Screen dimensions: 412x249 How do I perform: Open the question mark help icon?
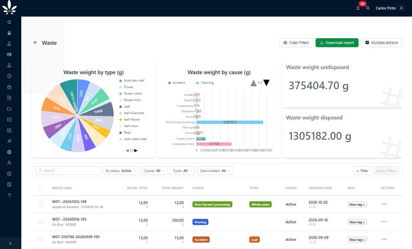tap(9, 195)
